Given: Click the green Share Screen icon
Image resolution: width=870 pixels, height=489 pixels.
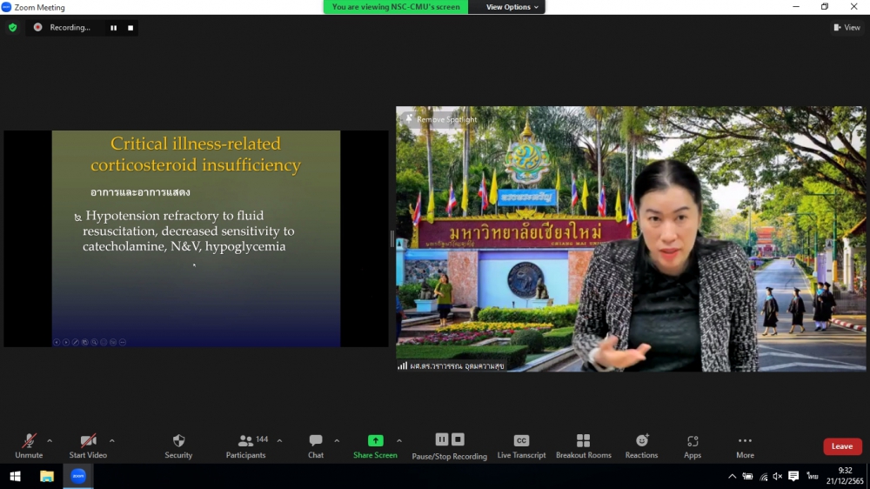Looking at the screenshot, I should (x=375, y=441).
